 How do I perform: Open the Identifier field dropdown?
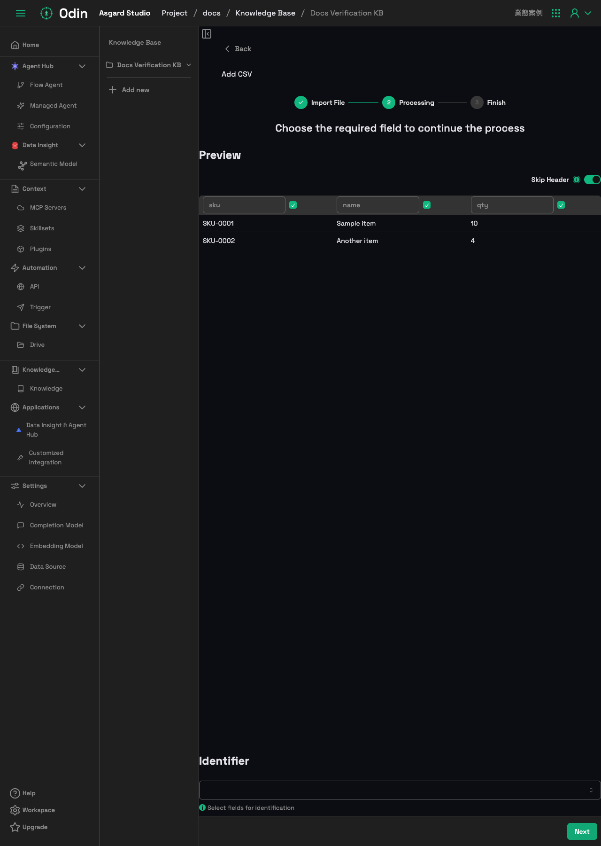pyautogui.click(x=400, y=790)
